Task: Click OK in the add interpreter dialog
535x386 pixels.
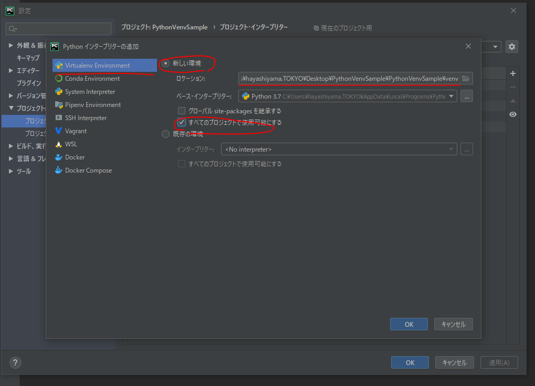Action: pyautogui.click(x=409, y=324)
